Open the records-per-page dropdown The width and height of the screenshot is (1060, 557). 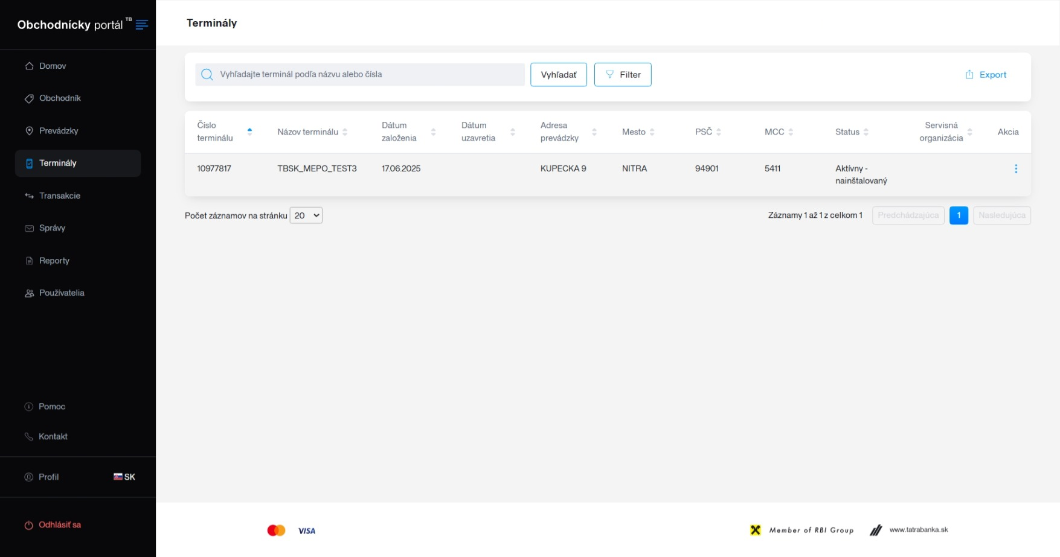coord(306,215)
